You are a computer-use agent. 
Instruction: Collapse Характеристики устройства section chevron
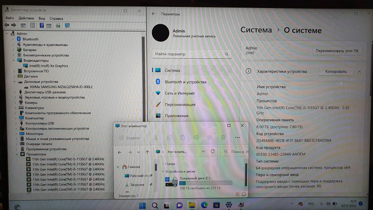tap(360, 72)
